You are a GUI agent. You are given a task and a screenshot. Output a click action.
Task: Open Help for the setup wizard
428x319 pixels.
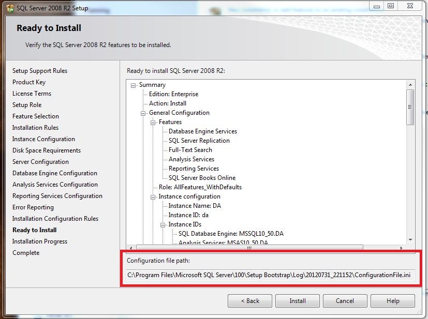click(392, 301)
